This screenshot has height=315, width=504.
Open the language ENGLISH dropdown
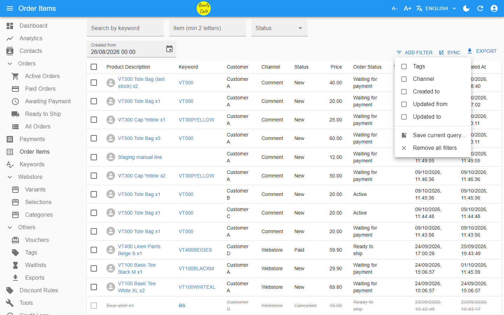[436, 8]
